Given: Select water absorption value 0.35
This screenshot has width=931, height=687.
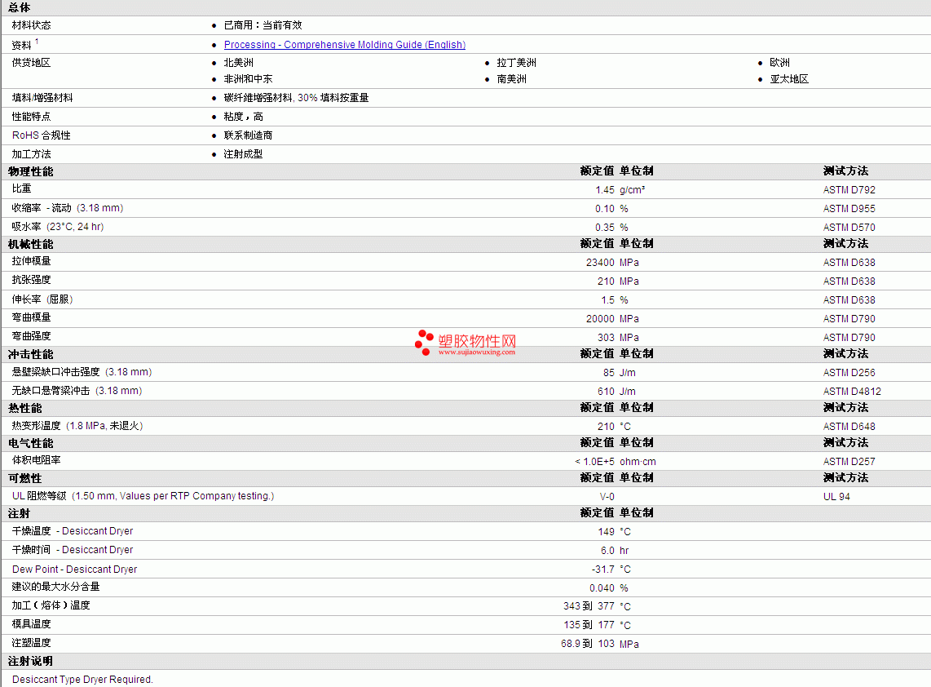Looking at the screenshot, I should coord(604,228).
